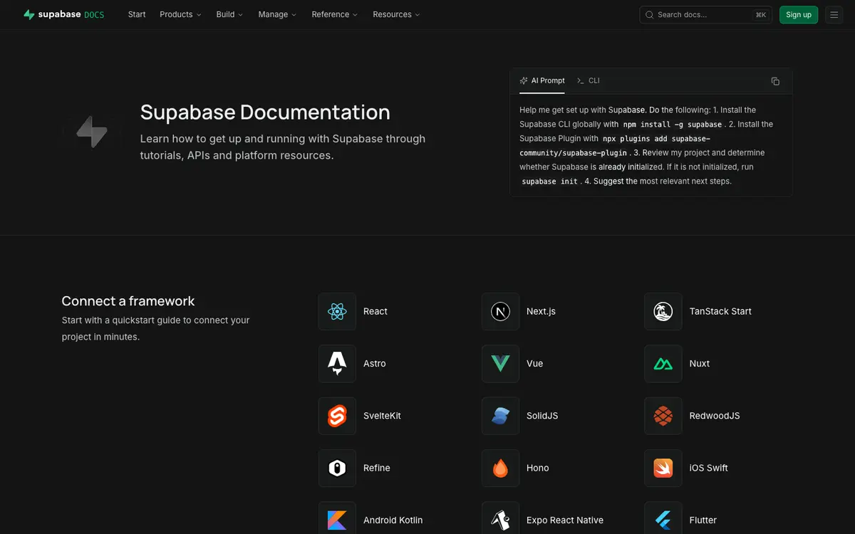Choose the Android Kotlin icon
855x534 pixels.
coord(337,518)
